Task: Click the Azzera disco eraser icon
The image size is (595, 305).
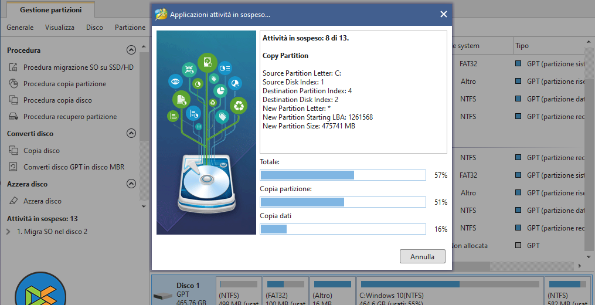Action: [13, 201]
